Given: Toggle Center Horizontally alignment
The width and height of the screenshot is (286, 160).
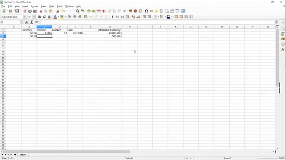Looking at the screenshot, I should 75,17.
